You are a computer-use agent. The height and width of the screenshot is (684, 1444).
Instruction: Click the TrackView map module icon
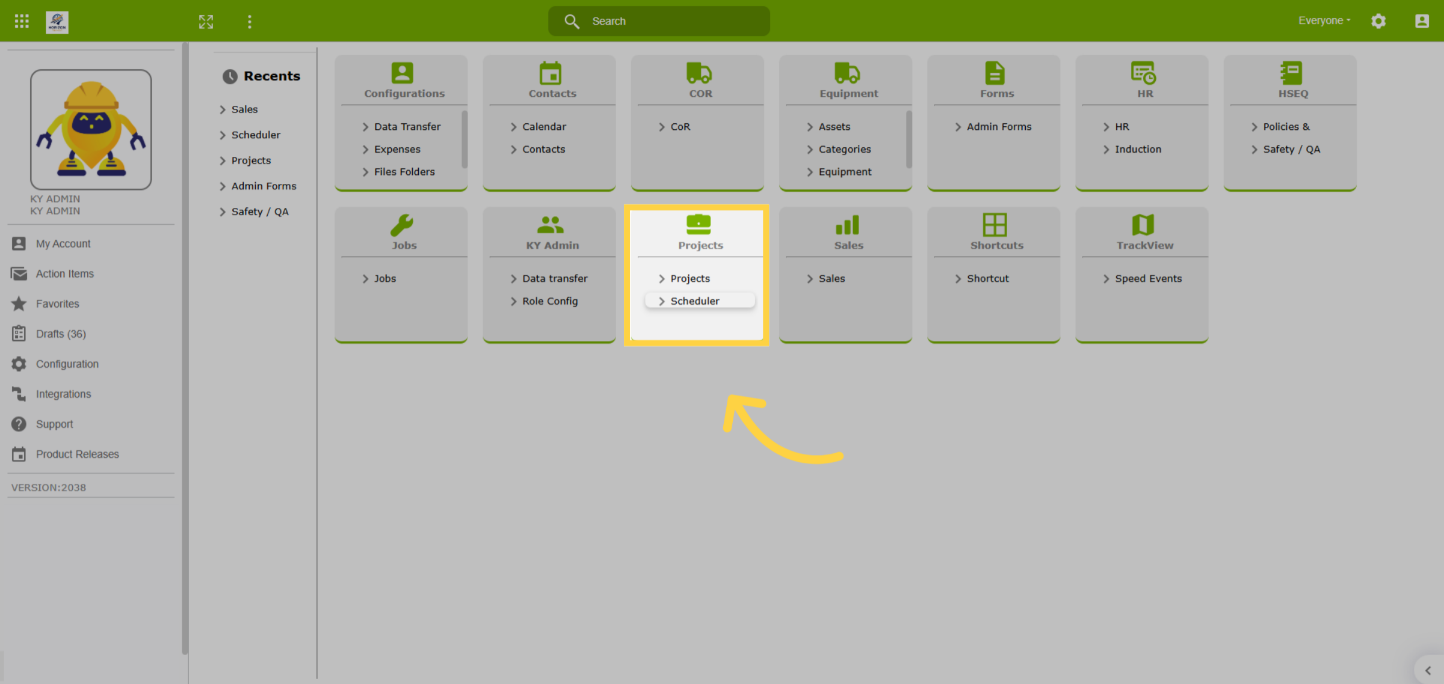(1143, 225)
